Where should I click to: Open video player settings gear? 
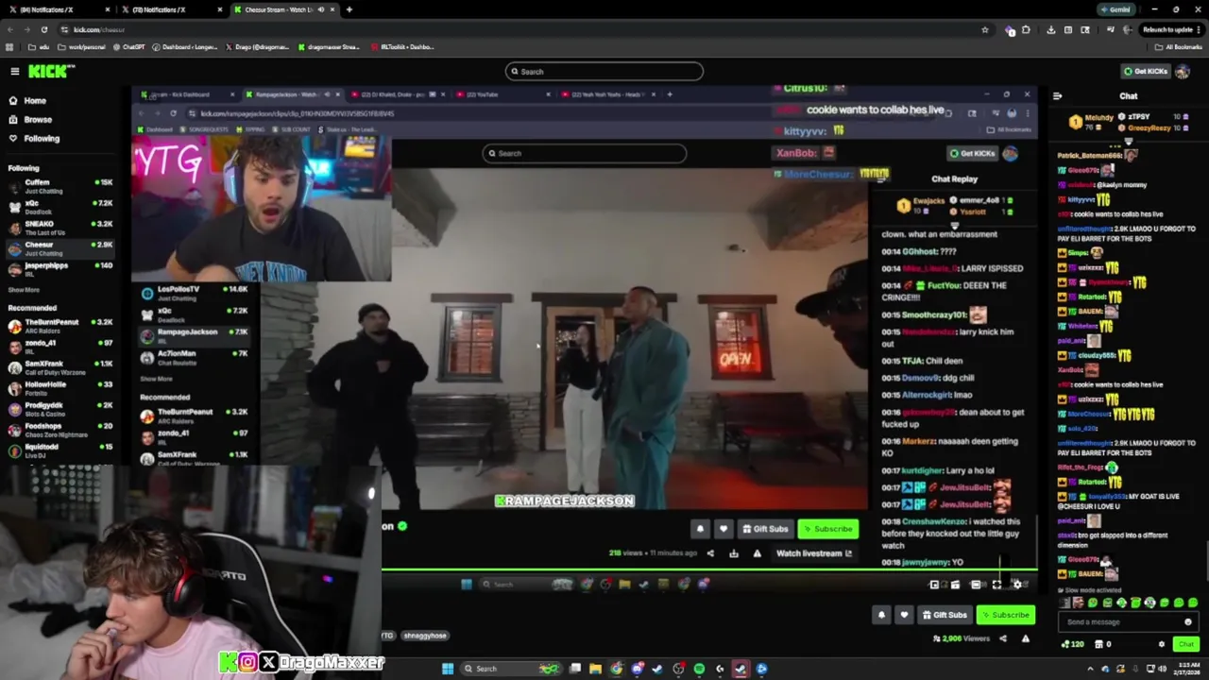tap(1017, 585)
